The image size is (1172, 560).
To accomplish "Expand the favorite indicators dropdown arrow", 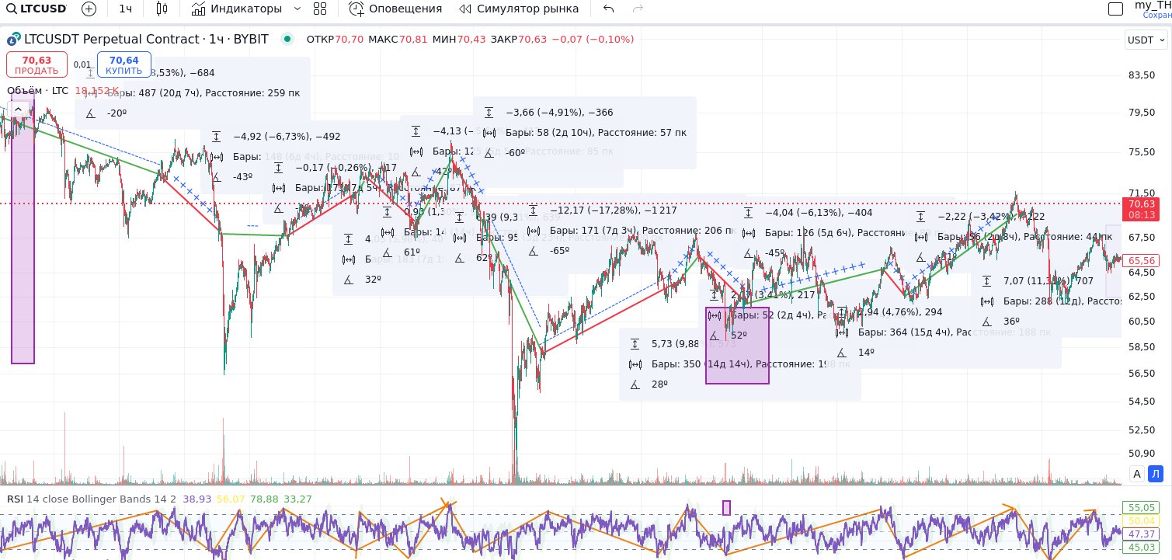I will pyautogui.click(x=297, y=9).
